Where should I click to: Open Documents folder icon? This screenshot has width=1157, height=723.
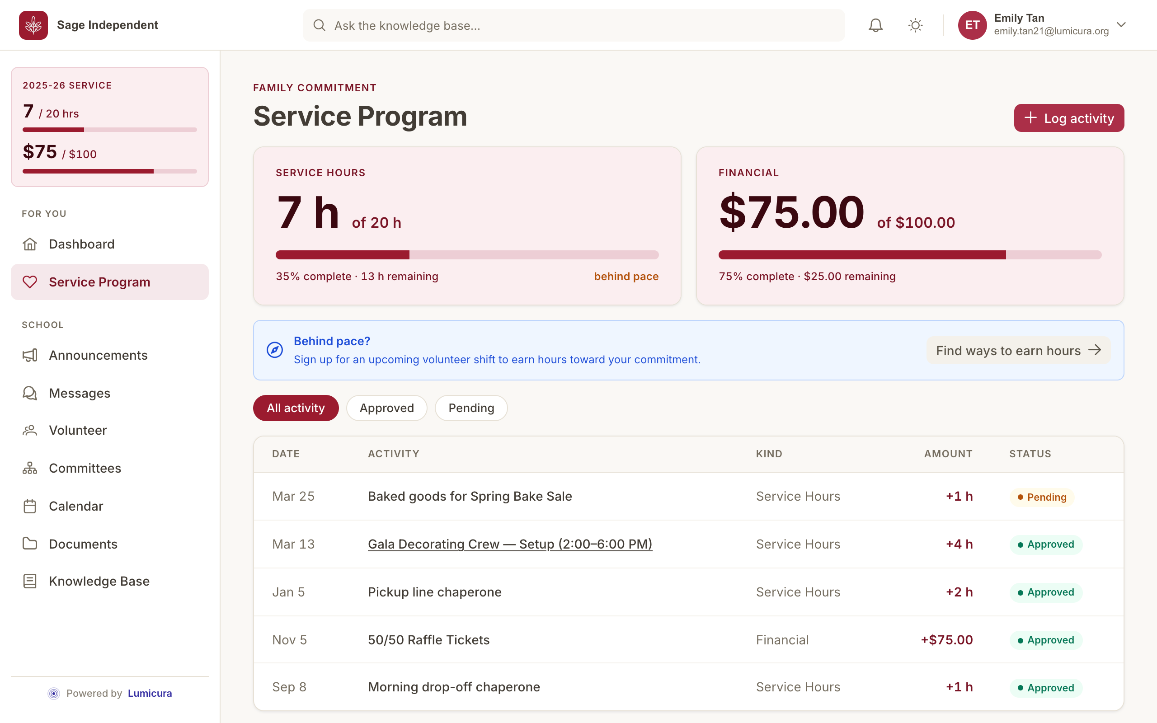coord(30,544)
